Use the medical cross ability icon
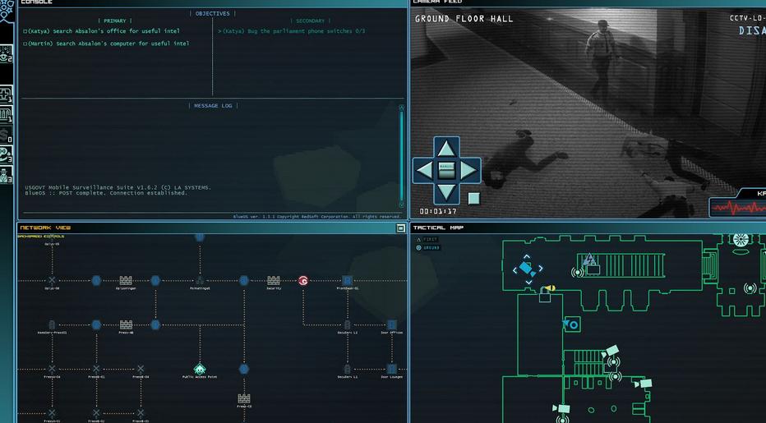The height and width of the screenshot is (423, 766). click(x=7, y=94)
